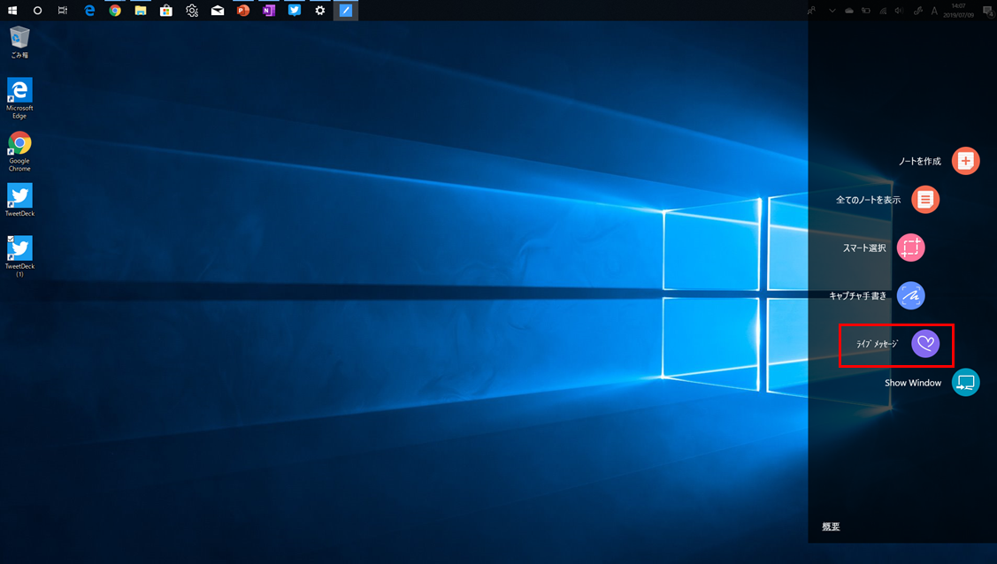Image resolution: width=997 pixels, height=564 pixels.
Task: Open the Windows Start menu
Action: click(12, 10)
